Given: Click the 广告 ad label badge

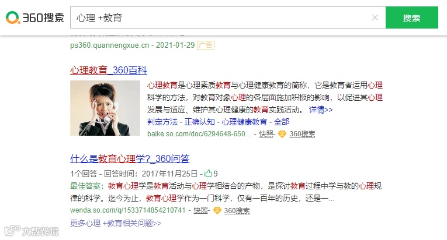Looking at the screenshot, I should click(x=206, y=45).
